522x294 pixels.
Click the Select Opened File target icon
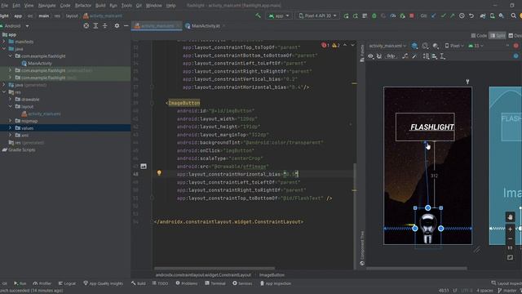[86, 25]
